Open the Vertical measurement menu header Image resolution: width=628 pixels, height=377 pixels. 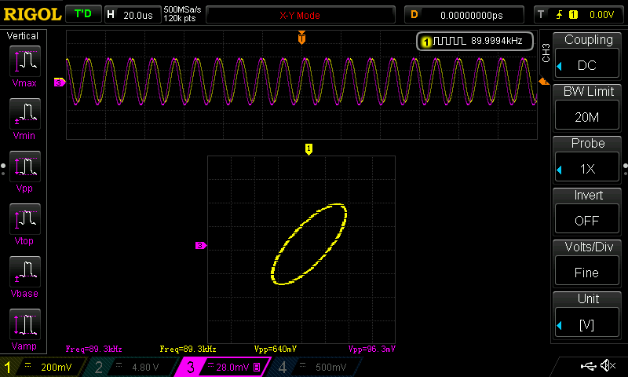pyautogui.click(x=23, y=36)
